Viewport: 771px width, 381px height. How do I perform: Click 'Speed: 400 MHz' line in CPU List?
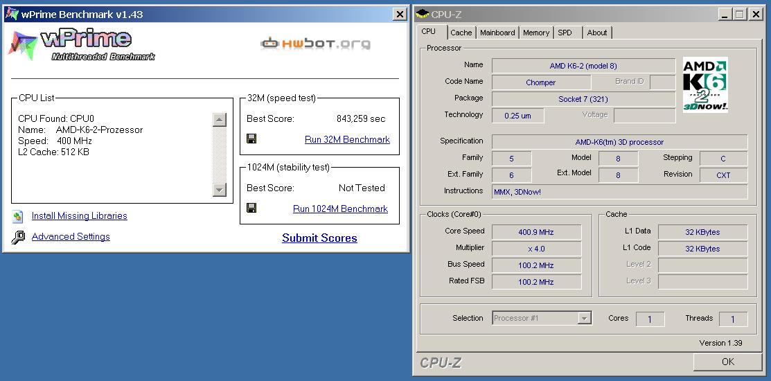click(x=55, y=141)
